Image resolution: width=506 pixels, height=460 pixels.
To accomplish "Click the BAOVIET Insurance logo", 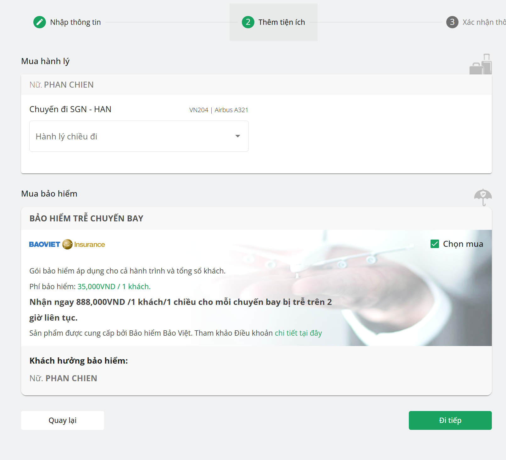I will click(x=67, y=244).
